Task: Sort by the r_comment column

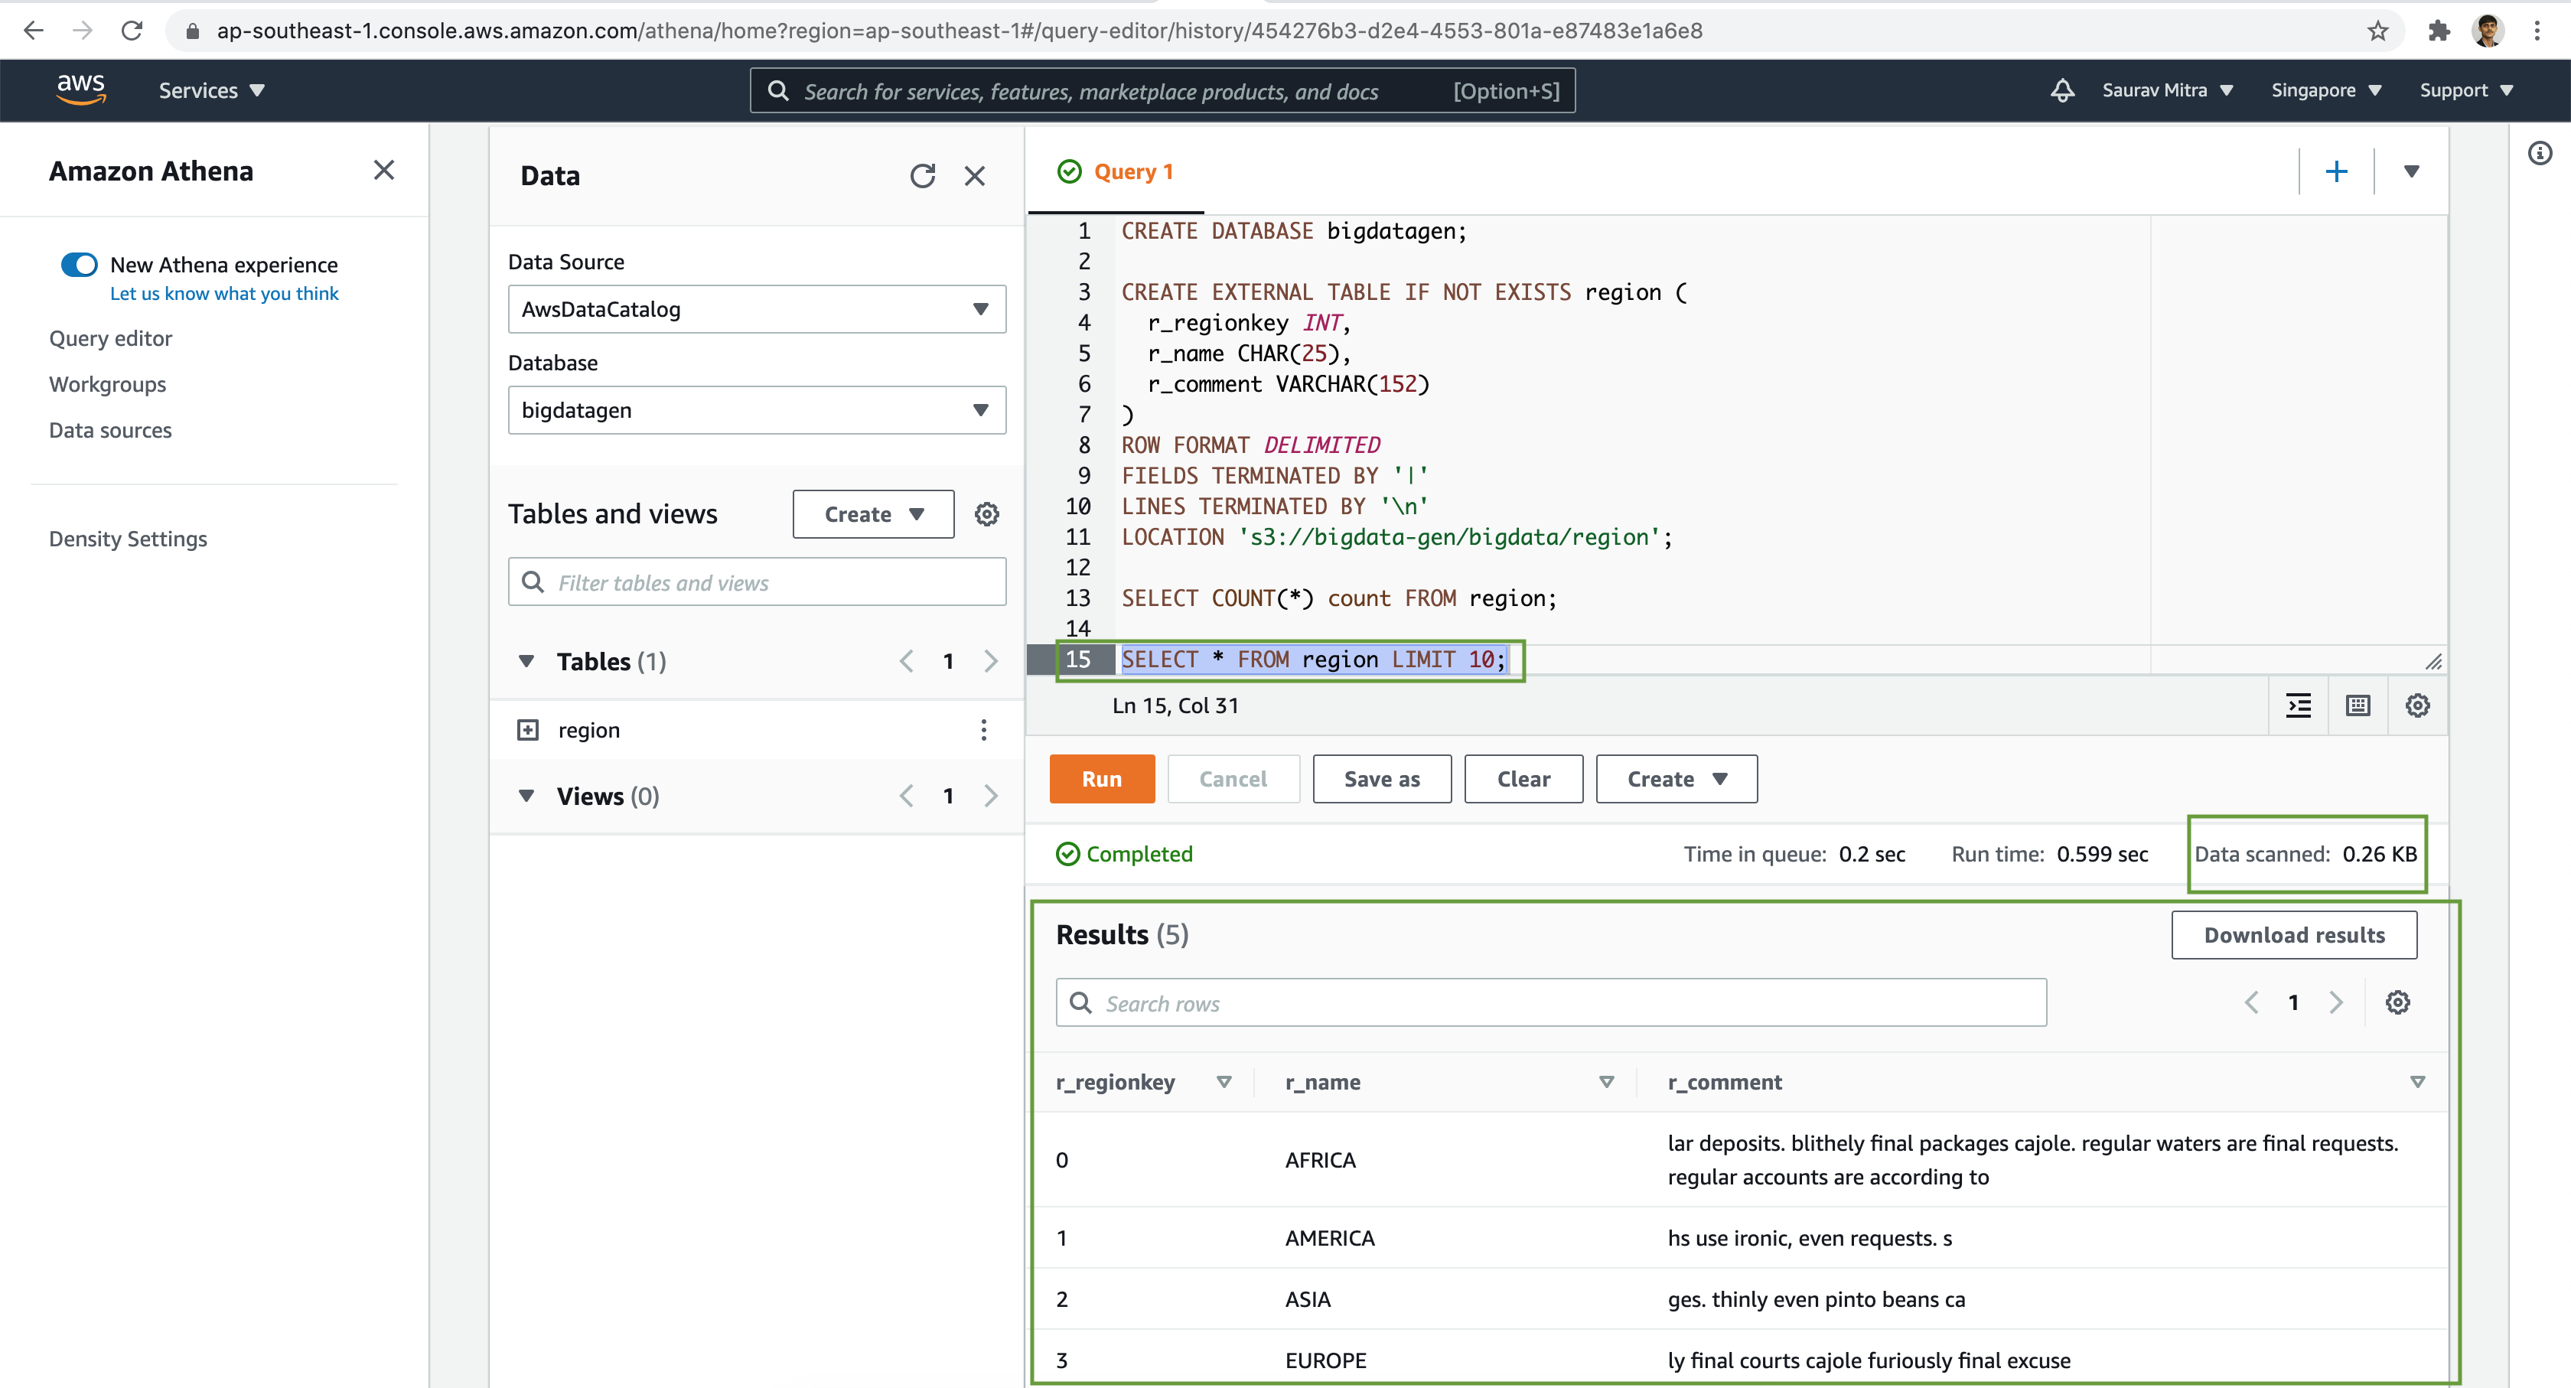Action: (x=2417, y=1083)
